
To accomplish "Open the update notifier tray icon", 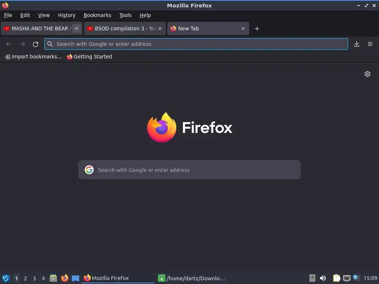I will [356, 278].
